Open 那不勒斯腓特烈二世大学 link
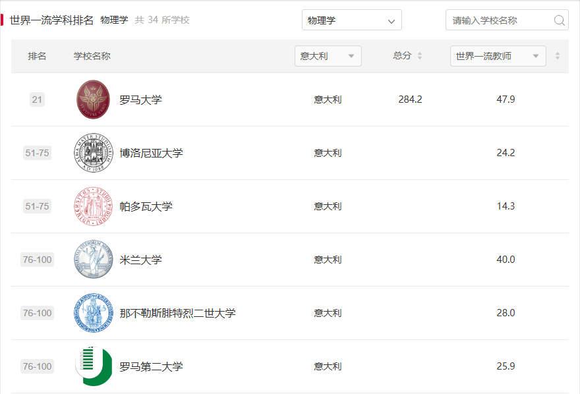Image resolution: width=580 pixels, height=394 pixels. (x=177, y=314)
